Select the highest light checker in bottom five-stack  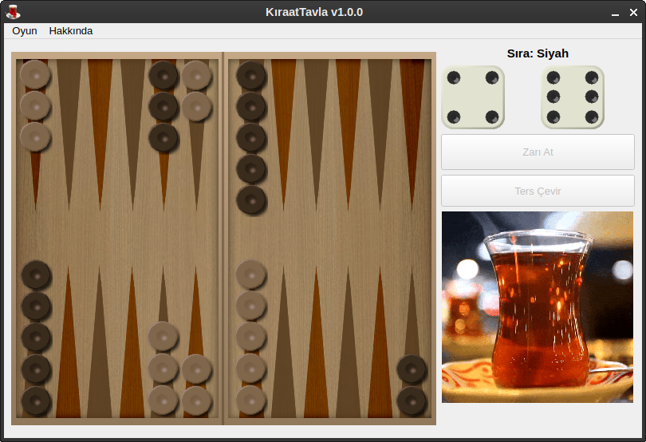(x=251, y=274)
